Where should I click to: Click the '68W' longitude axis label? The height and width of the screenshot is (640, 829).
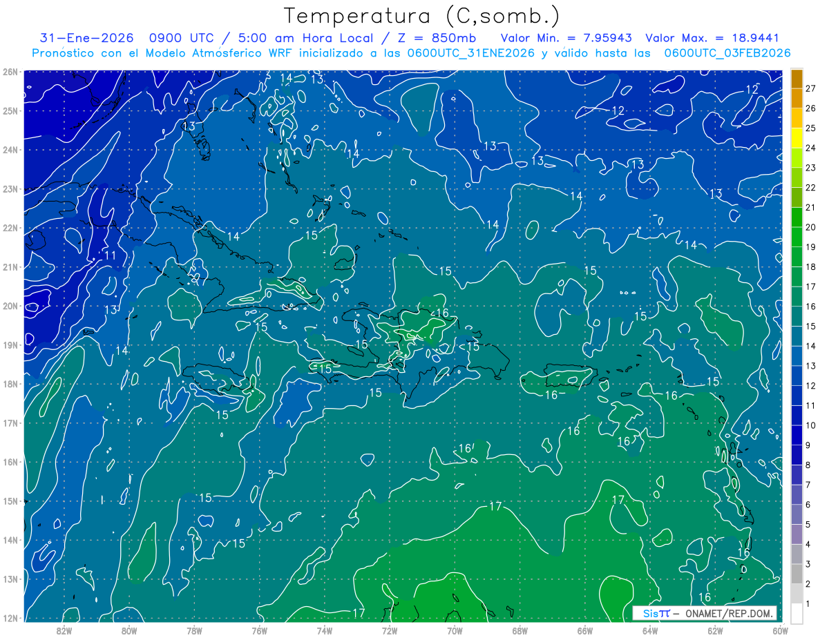click(520, 630)
